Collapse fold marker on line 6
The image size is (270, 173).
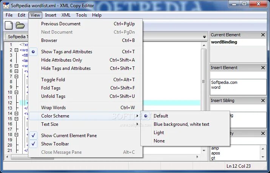click(16, 71)
